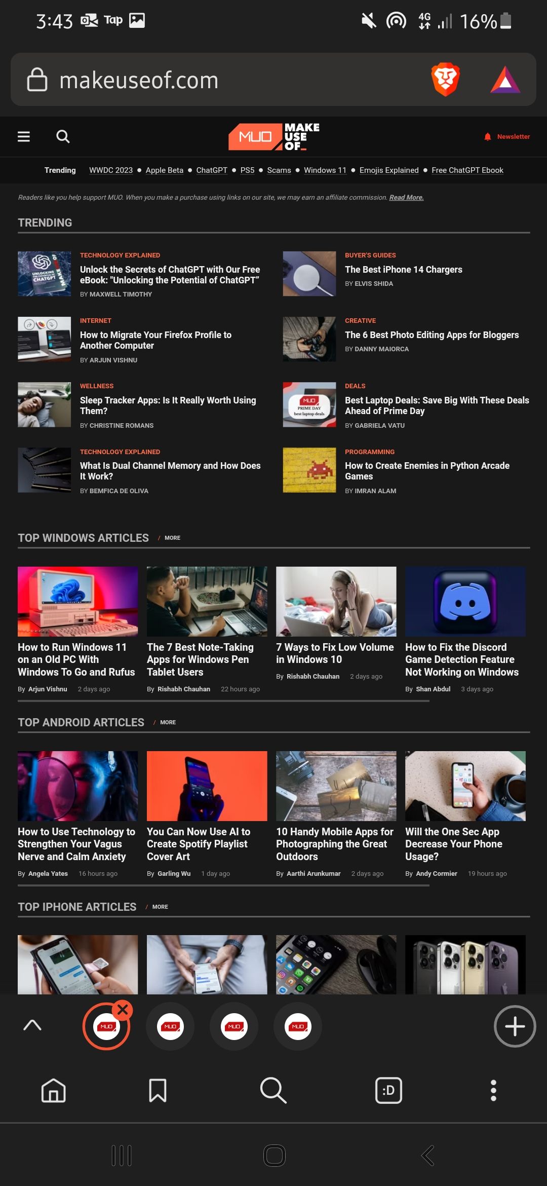Open Python Arcade enemies article

[427, 471]
